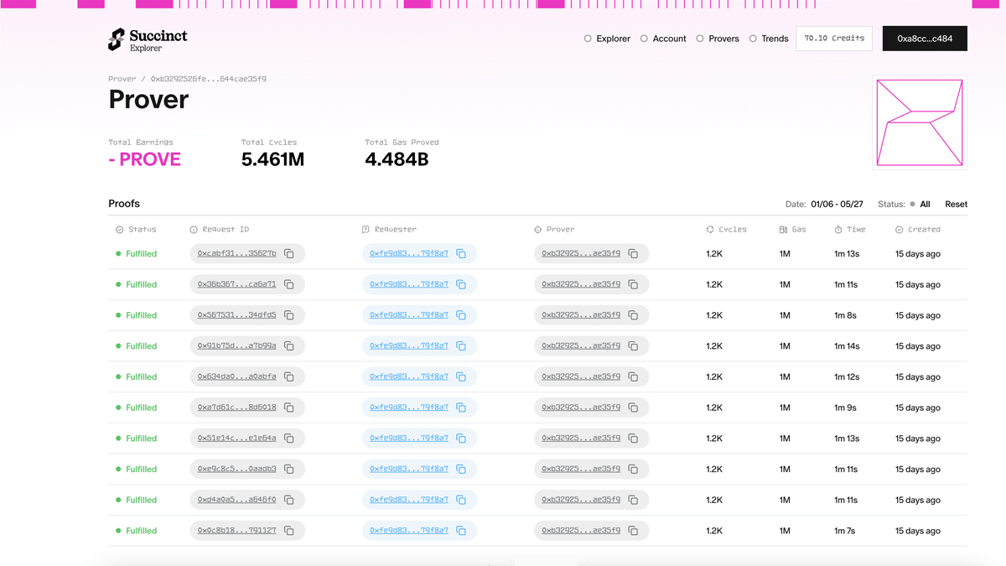Reset the proofs filters

tap(956, 205)
